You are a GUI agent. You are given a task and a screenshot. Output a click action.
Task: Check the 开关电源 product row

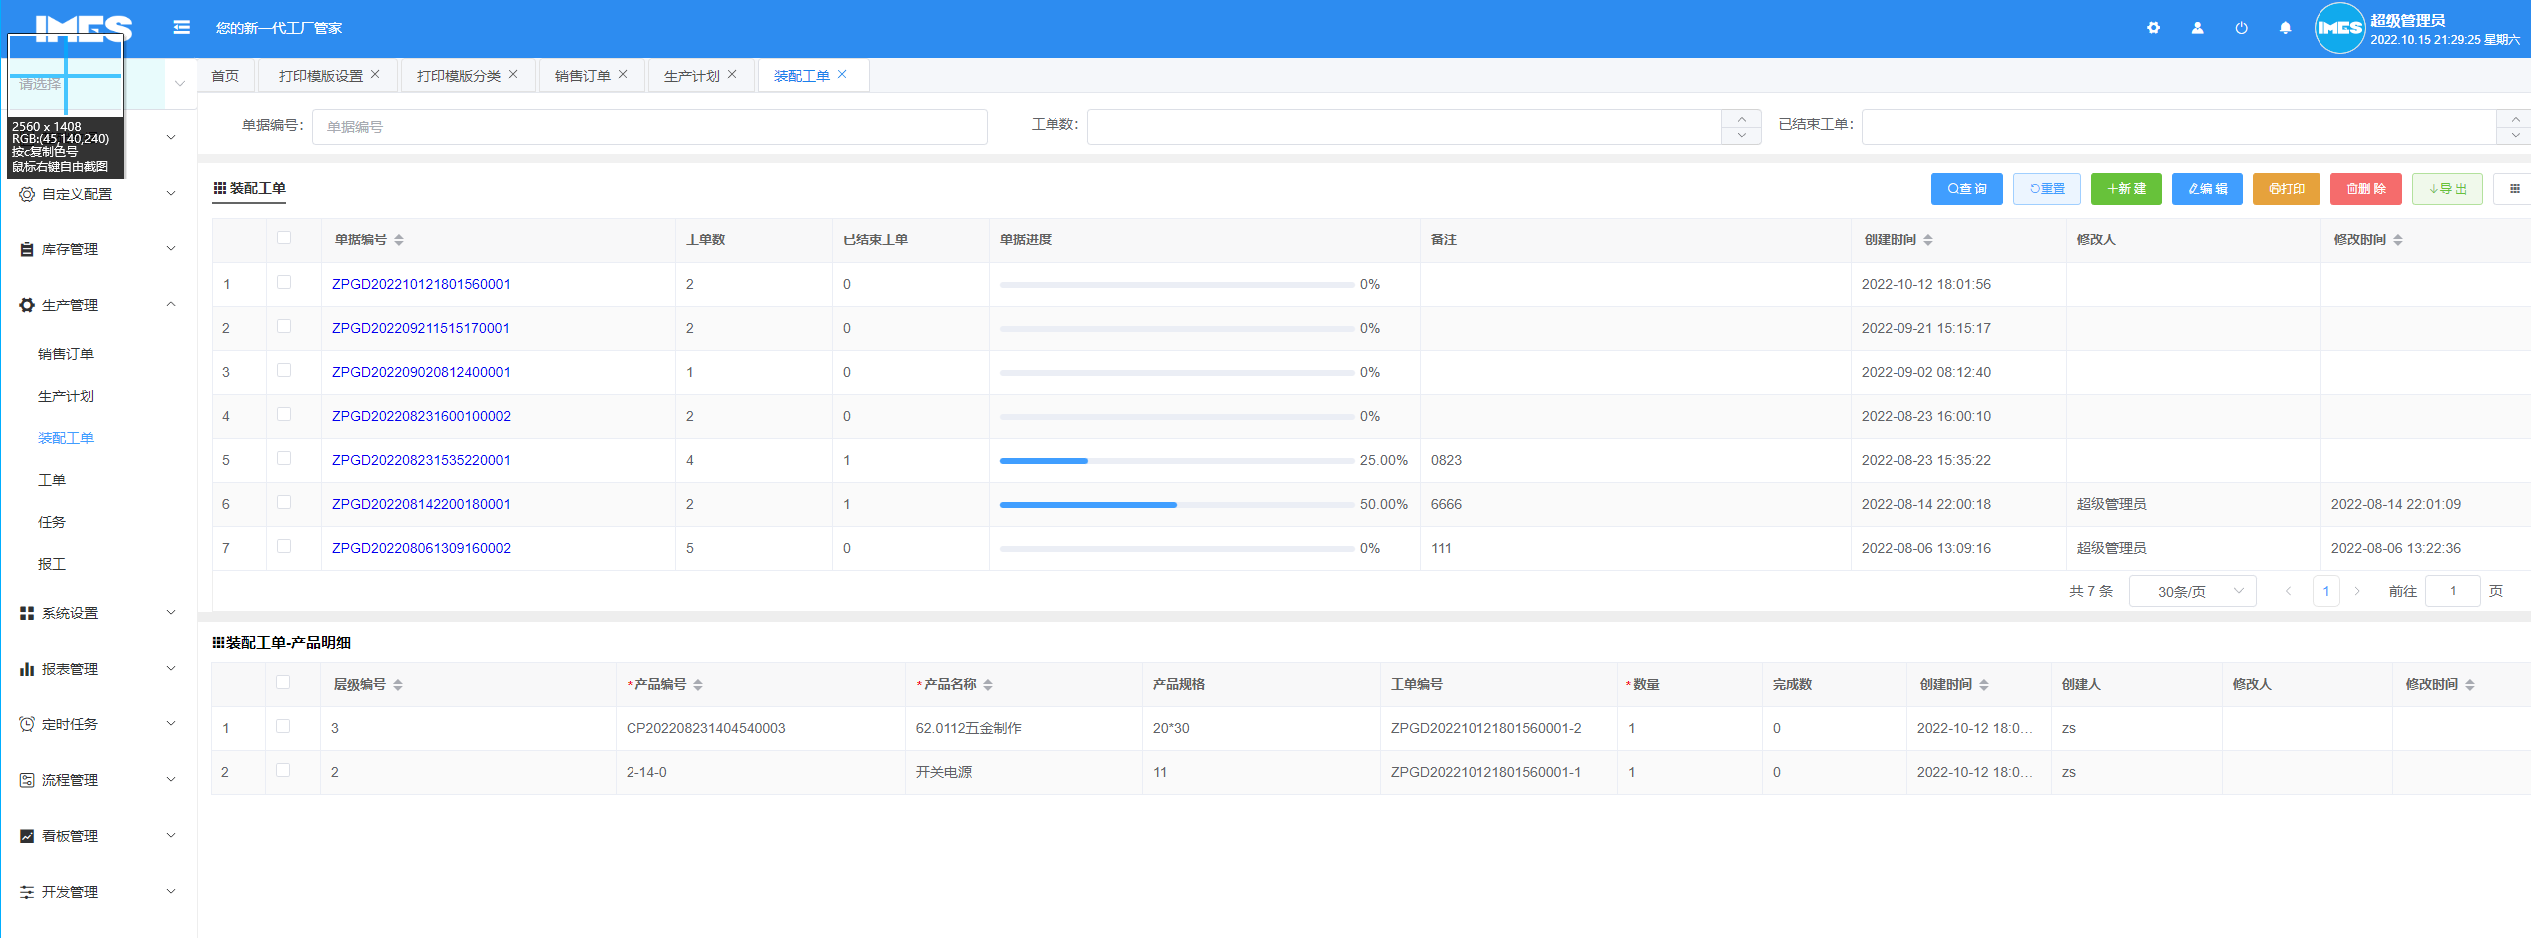(x=283, y=770)
